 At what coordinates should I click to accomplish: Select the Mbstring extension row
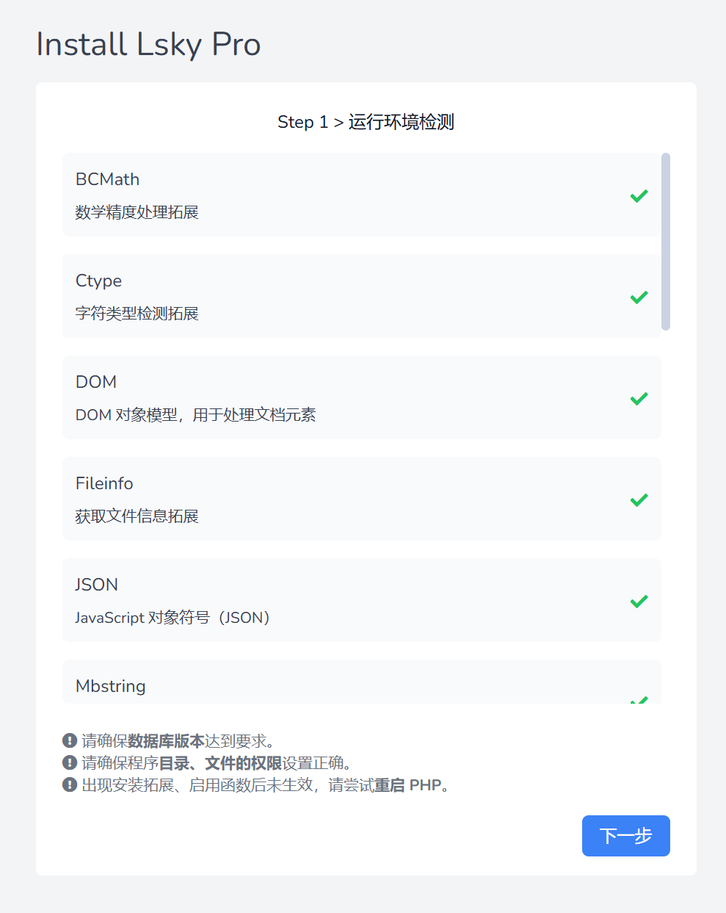pyautogui.click(x=361, y=682)
